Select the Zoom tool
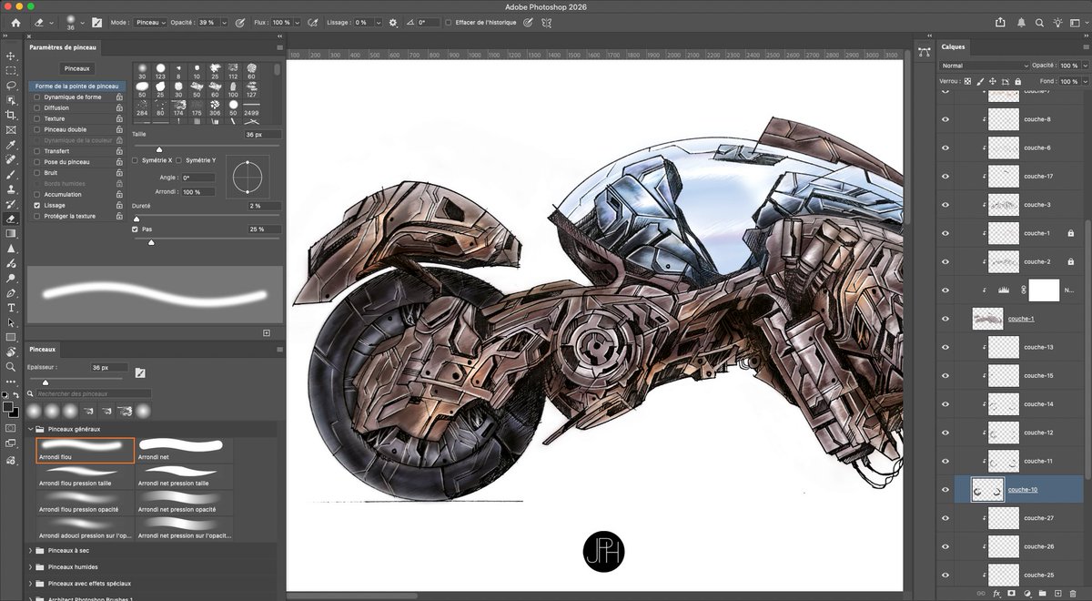 (11, 367)
